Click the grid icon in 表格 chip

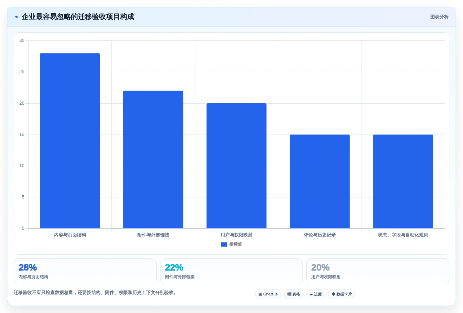(289, 294)
